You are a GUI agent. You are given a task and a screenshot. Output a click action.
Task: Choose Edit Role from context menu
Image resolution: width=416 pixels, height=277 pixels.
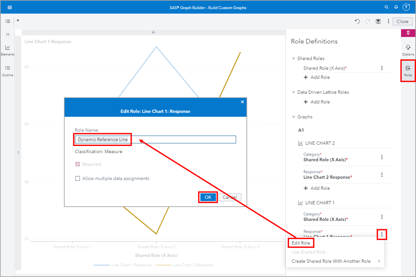[301, 243]
